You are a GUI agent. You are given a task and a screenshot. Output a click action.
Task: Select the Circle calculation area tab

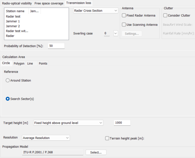click(6, 63)
